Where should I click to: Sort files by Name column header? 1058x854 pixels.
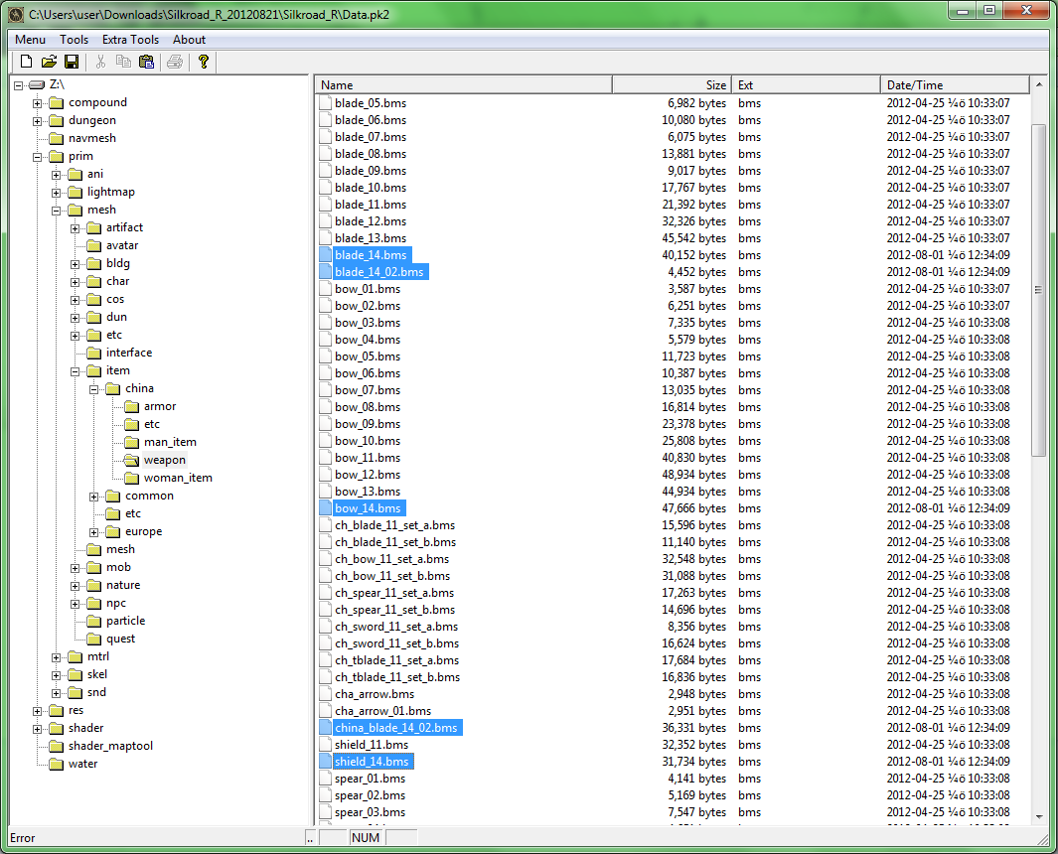(x=464, y=85)
